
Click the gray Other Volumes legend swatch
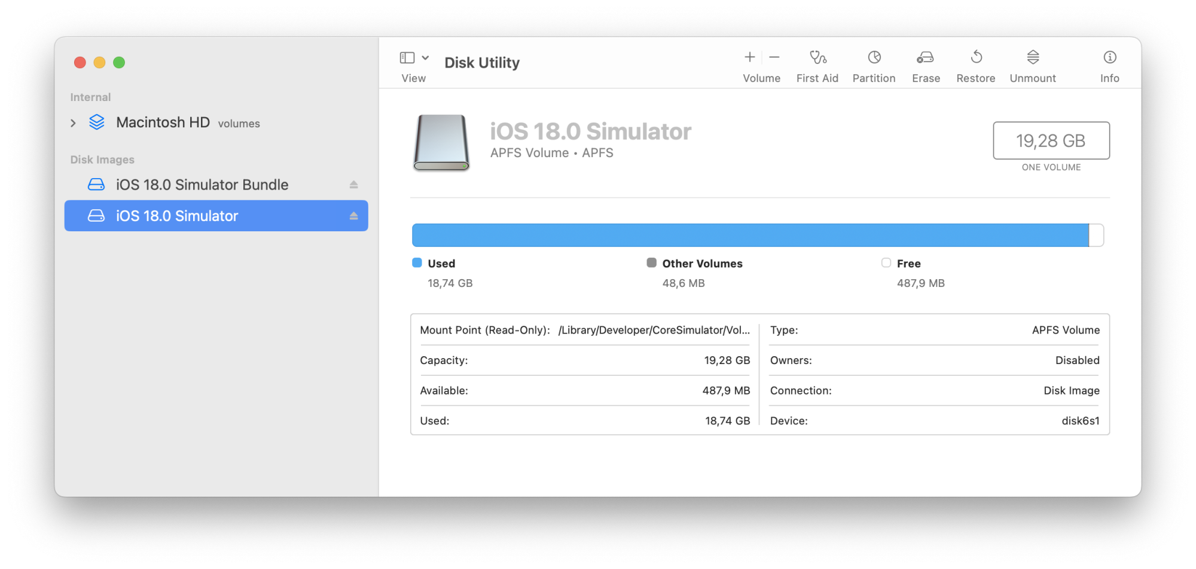(x=652, y=263)
